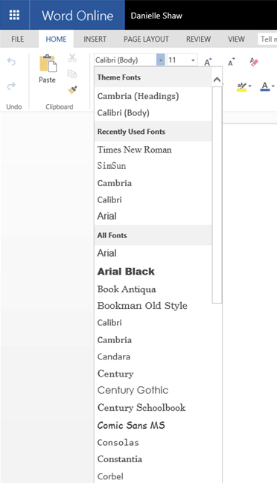Switch to the INSERT tab

tap(95, 39)
